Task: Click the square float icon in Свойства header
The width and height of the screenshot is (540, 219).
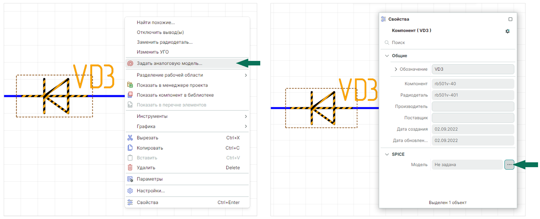Action: pos(510,19)
